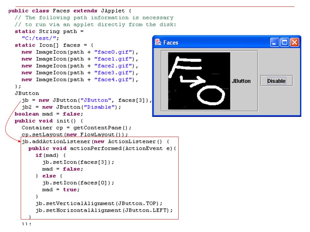
Task: Click the Faces window title text
Action: point(171,43)
